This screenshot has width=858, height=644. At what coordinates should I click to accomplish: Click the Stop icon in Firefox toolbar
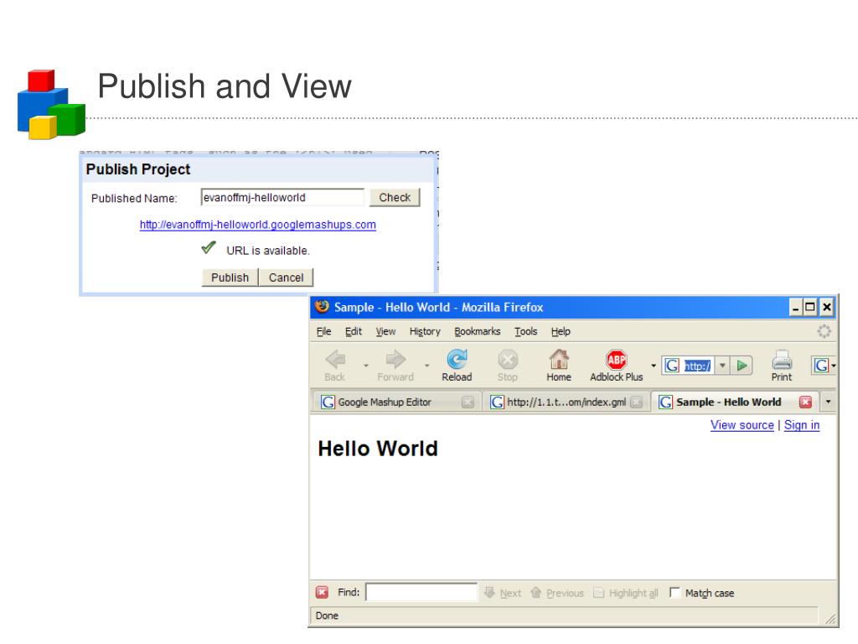coord(507,360)
